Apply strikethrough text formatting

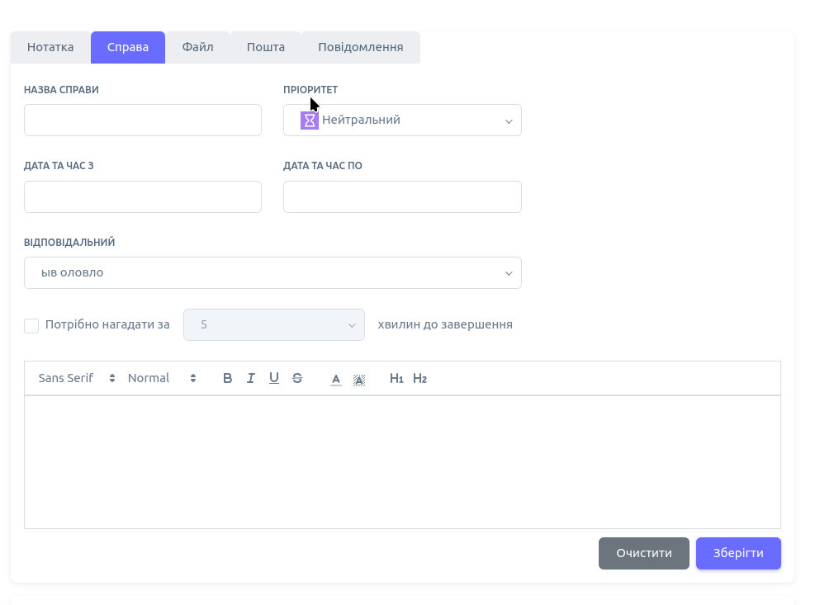click(x=297, y=378)
